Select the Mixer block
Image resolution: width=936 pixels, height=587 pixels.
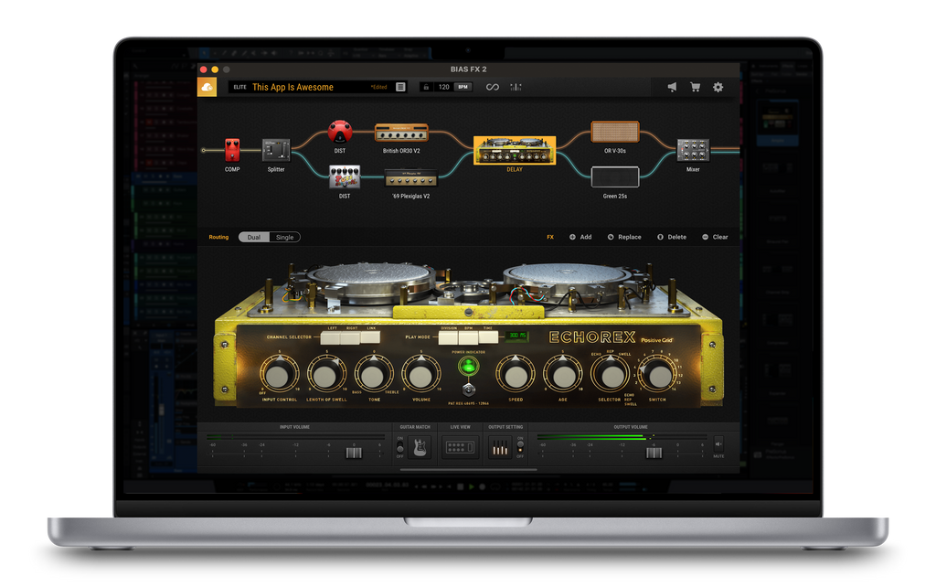pyautogui.click(x=693, y=150)
